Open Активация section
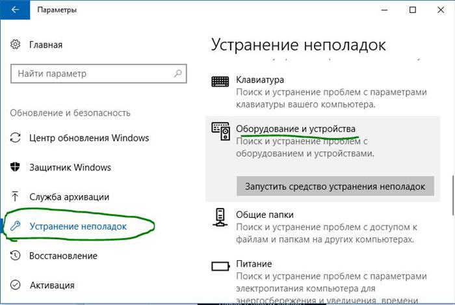 [52, 285]
